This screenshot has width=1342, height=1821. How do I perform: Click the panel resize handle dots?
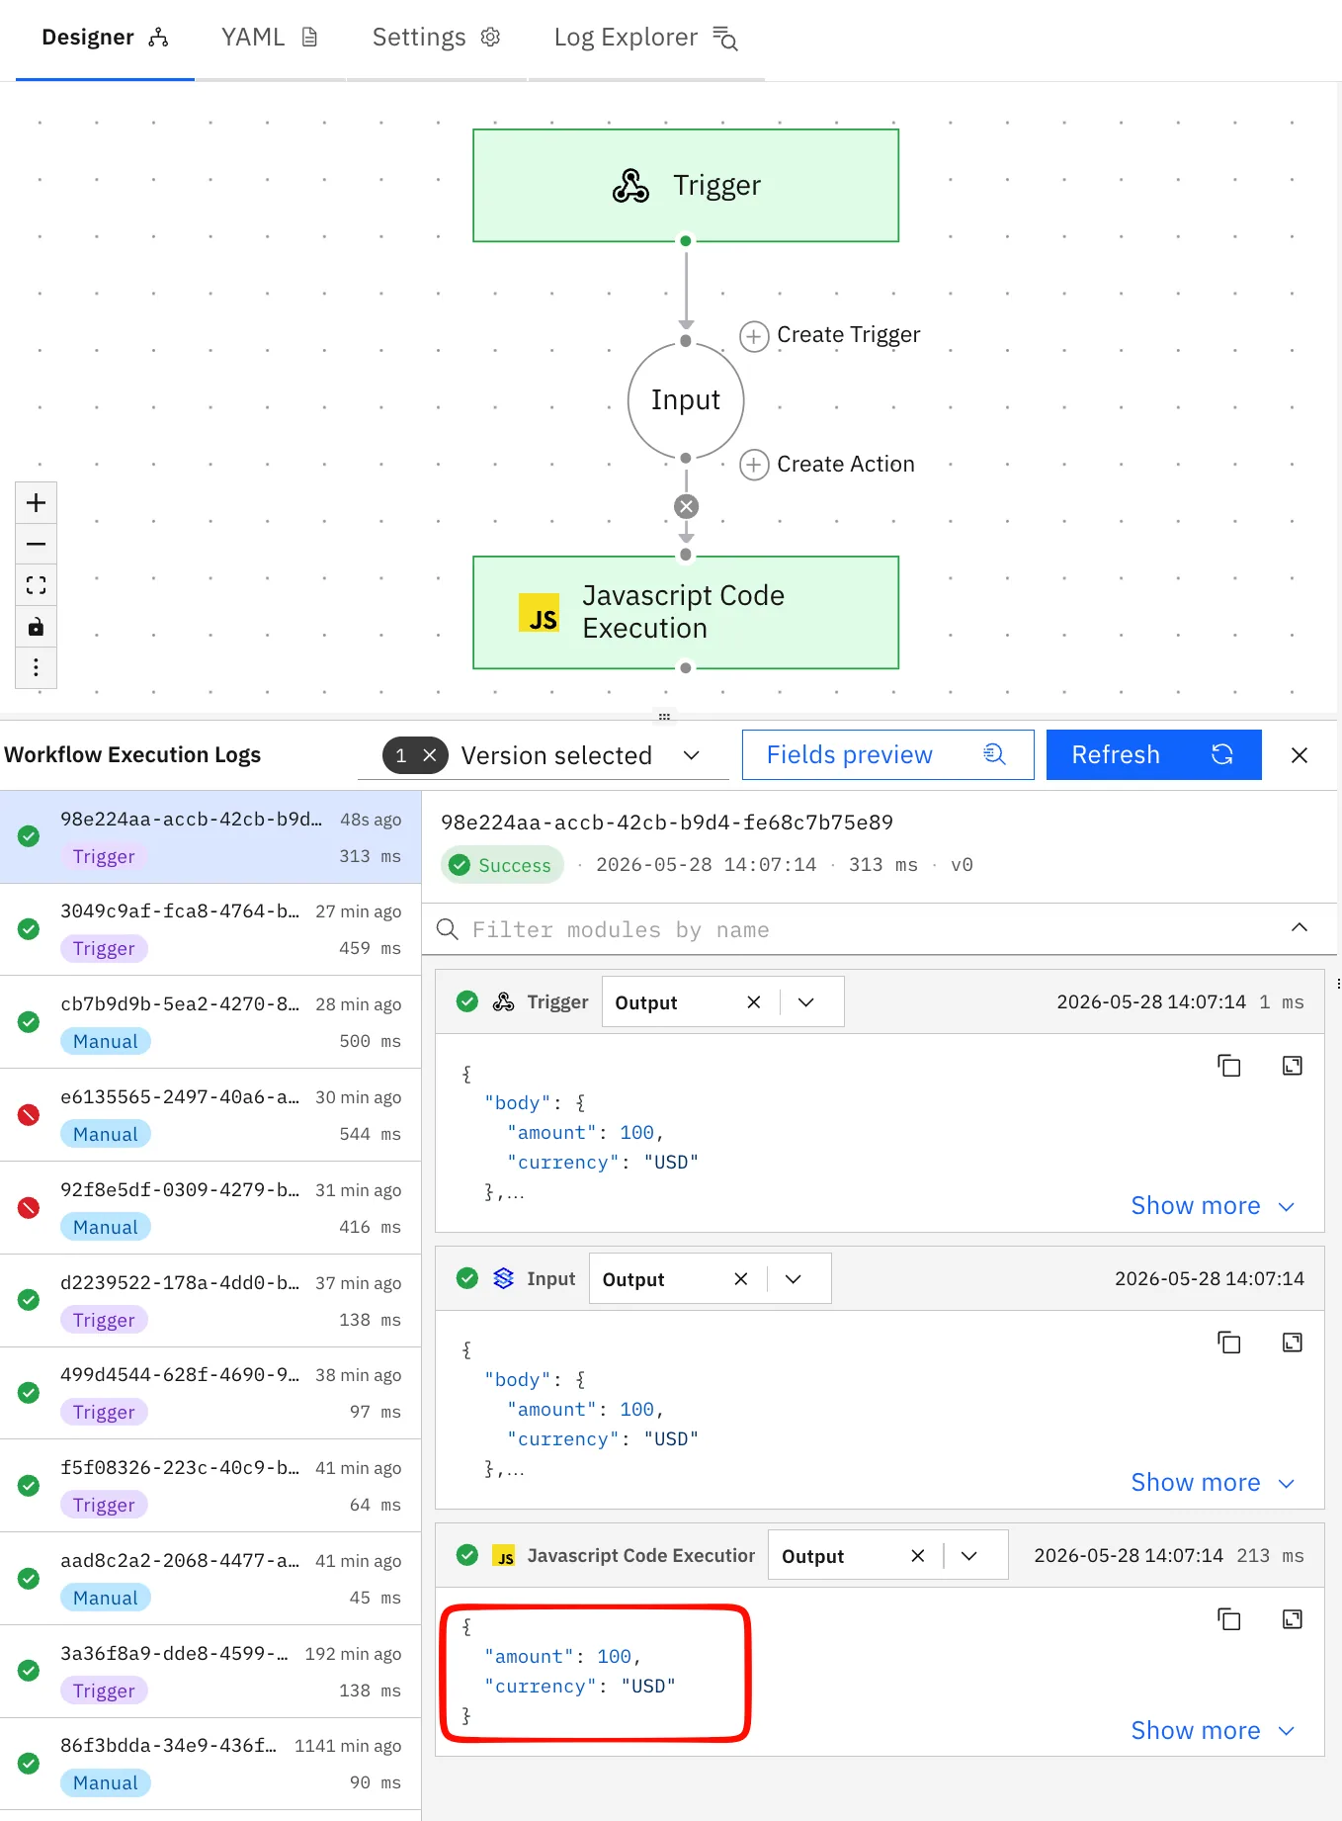pos(664,717)
